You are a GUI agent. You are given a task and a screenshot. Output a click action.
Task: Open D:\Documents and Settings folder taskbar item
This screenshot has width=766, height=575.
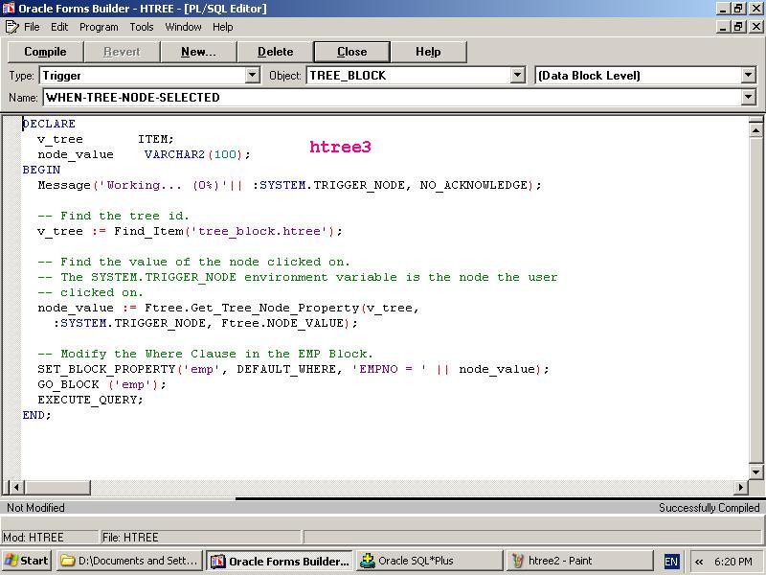(129, 561)
